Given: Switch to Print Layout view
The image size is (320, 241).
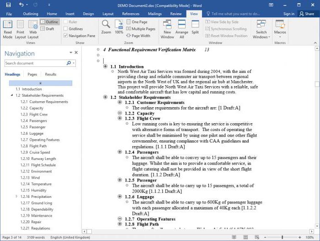Looking at the screenshot, I should coord(20,29).
